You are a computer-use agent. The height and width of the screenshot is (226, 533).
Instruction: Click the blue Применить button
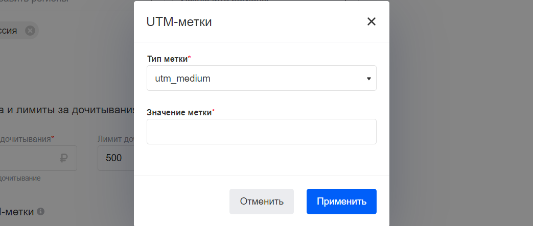click(341, 202)
